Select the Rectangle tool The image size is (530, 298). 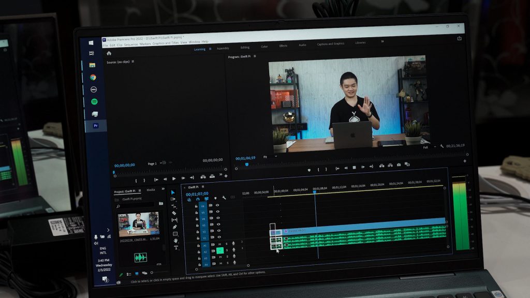coord(175,234)
